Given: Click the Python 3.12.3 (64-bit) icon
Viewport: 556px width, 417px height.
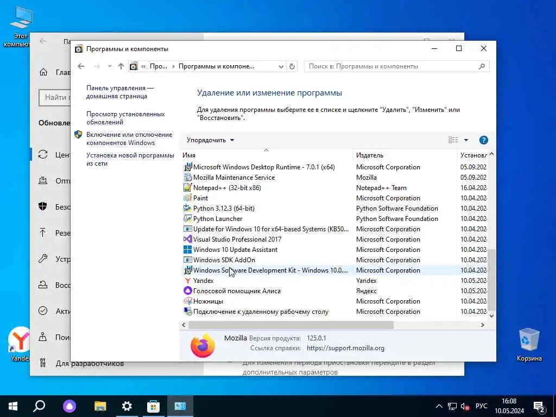Looking at the screenshot, I should (x=187, y=208).
